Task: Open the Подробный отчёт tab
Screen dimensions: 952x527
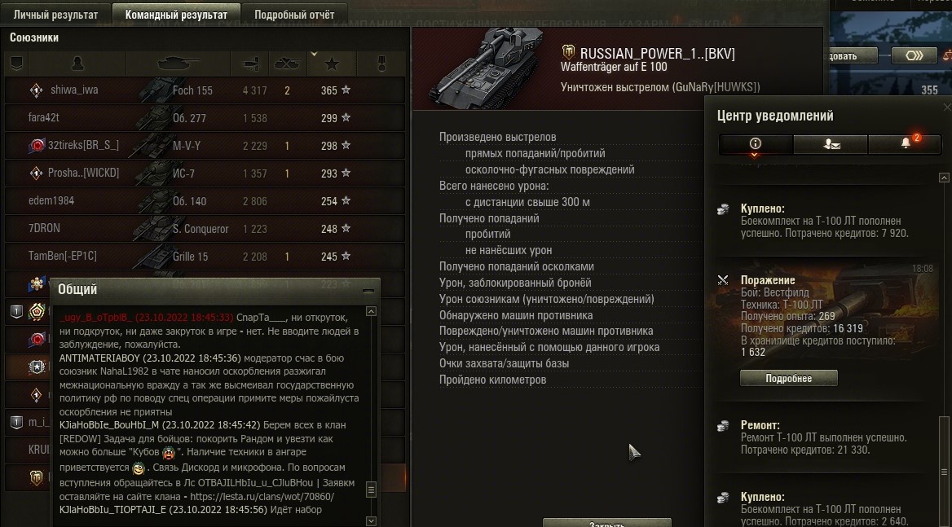Action: point(294,15)
